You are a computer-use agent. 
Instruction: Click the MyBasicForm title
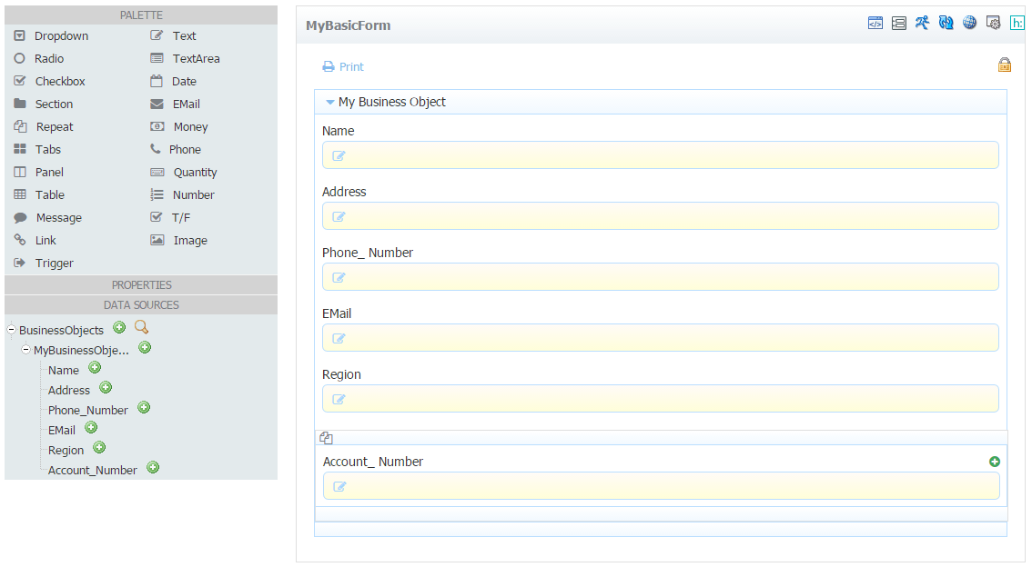pyautogui.click(x=349, y=25)
